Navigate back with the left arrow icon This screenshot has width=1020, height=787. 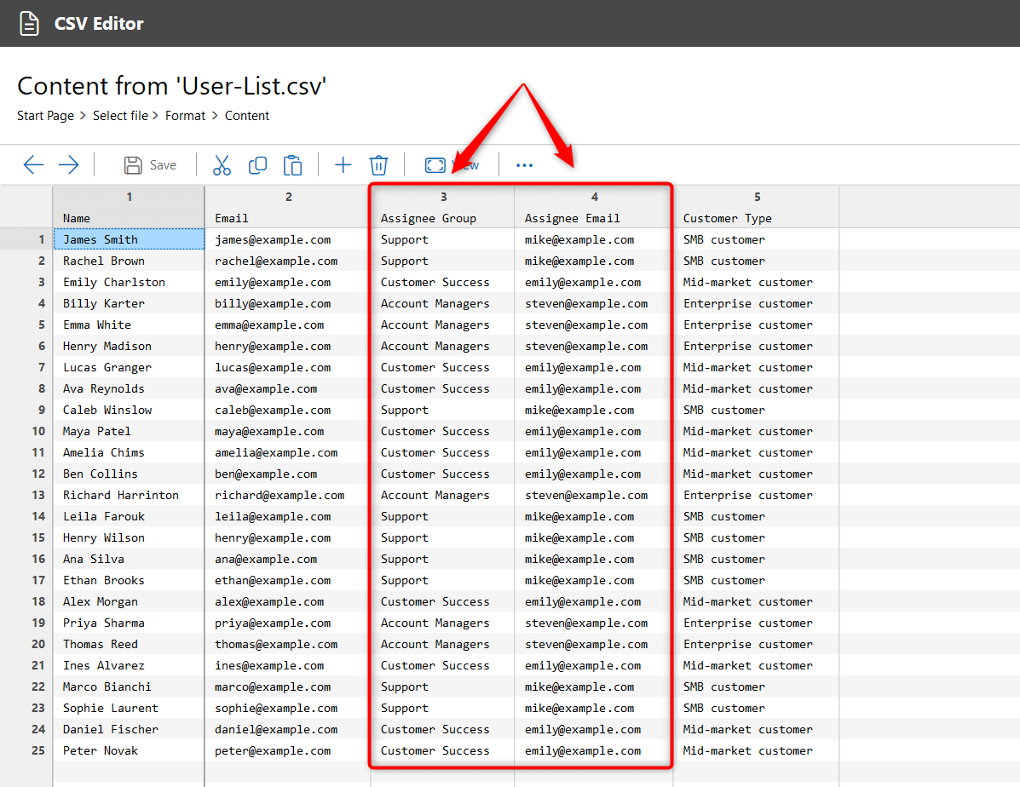33,164
